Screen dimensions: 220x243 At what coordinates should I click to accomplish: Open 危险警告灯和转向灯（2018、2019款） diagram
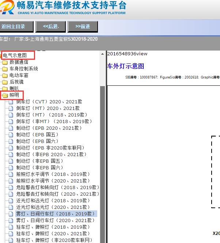pyautogui.click(x=58, y=187)
